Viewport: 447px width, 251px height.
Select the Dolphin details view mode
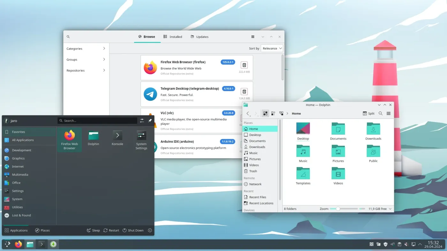coord(273,113)
